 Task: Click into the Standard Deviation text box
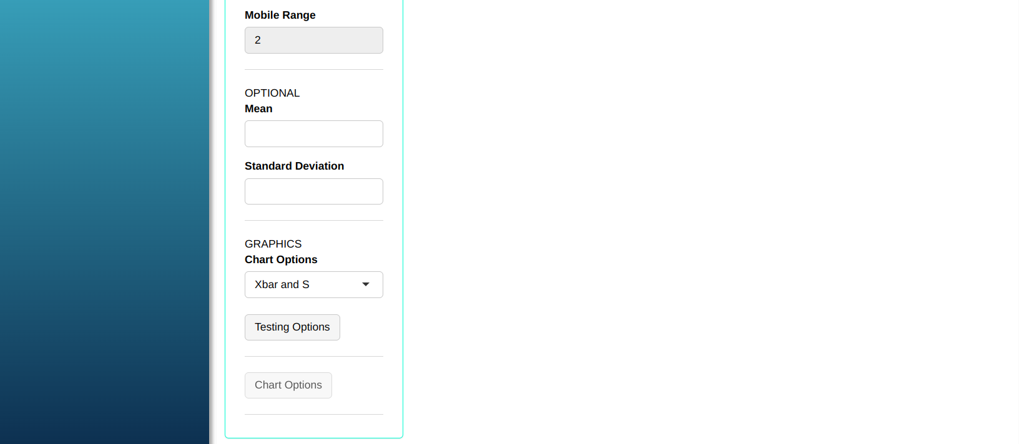(x=314, y=191)
